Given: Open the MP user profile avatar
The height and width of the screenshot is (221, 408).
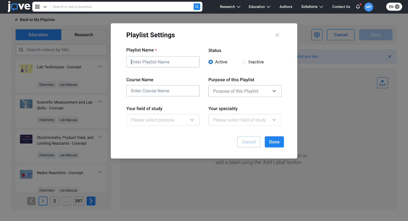Looking at the screenshot, I should [368, 7].
